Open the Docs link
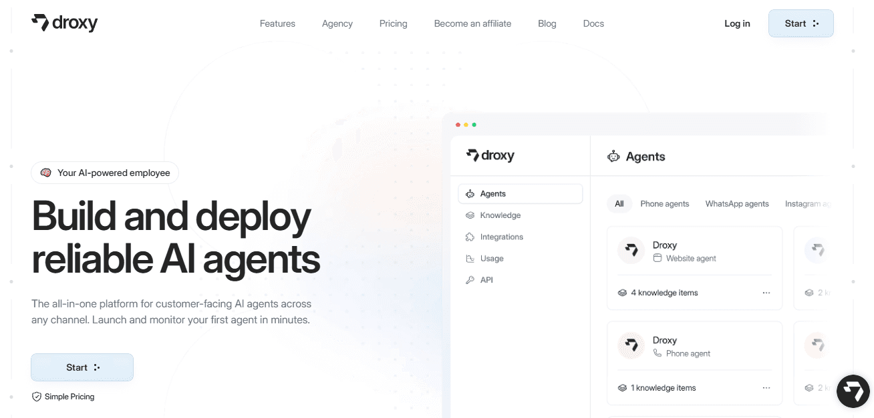 (593, 23)
